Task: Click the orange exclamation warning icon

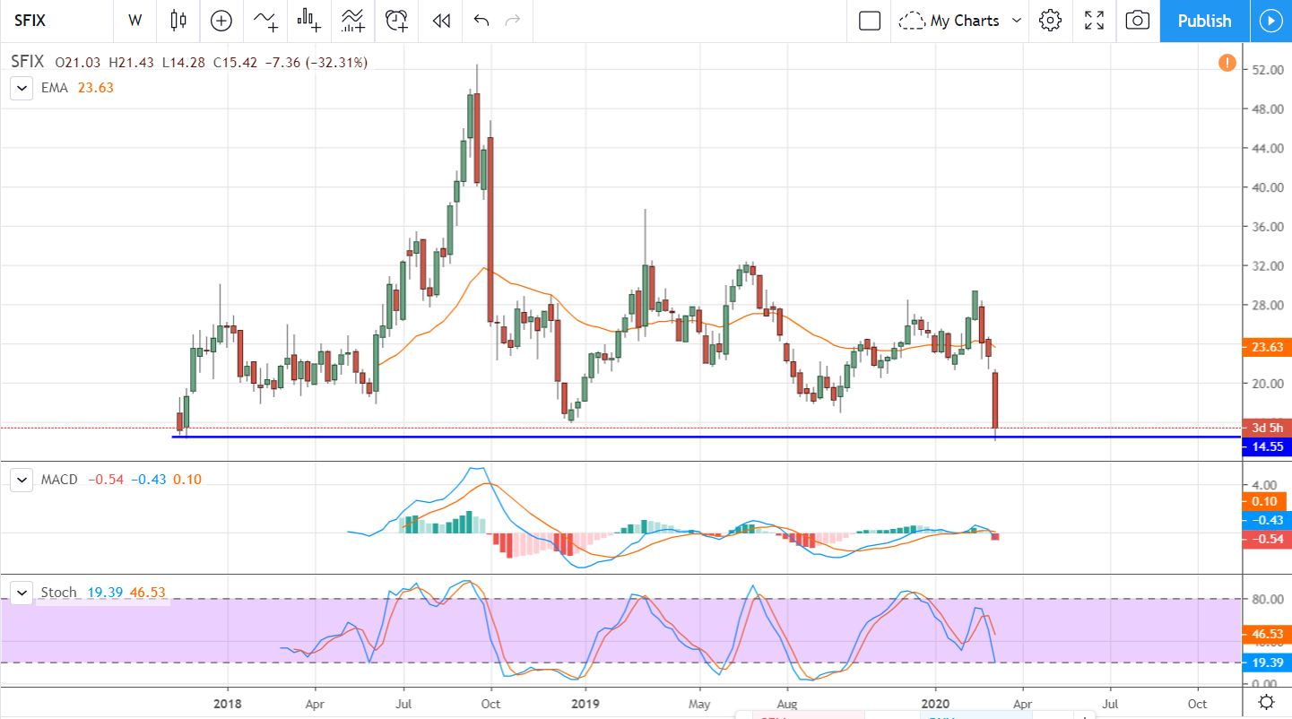Action: click(1227, 63)
